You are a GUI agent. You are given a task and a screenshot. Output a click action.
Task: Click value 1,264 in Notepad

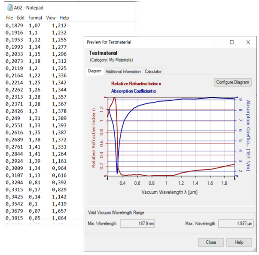(x=59, y=154)
